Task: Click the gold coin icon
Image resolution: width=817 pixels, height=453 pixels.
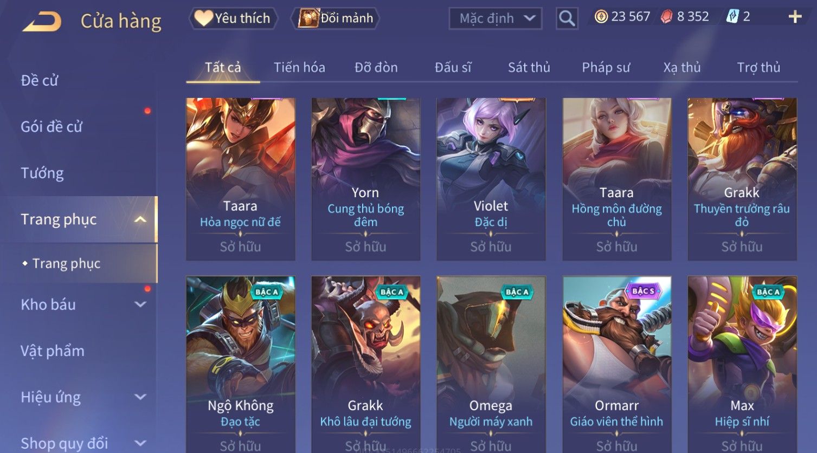Action: [601, 17]
